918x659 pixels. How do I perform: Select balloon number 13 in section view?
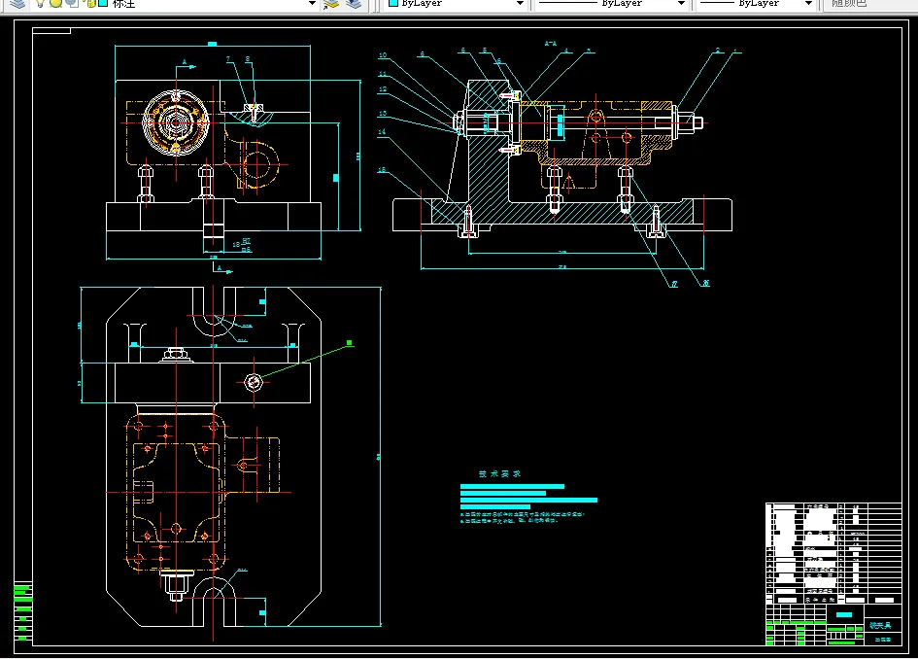[x=383, y=113]
